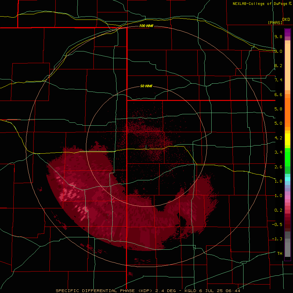Select the 4.2 legend value

(278, 138)
